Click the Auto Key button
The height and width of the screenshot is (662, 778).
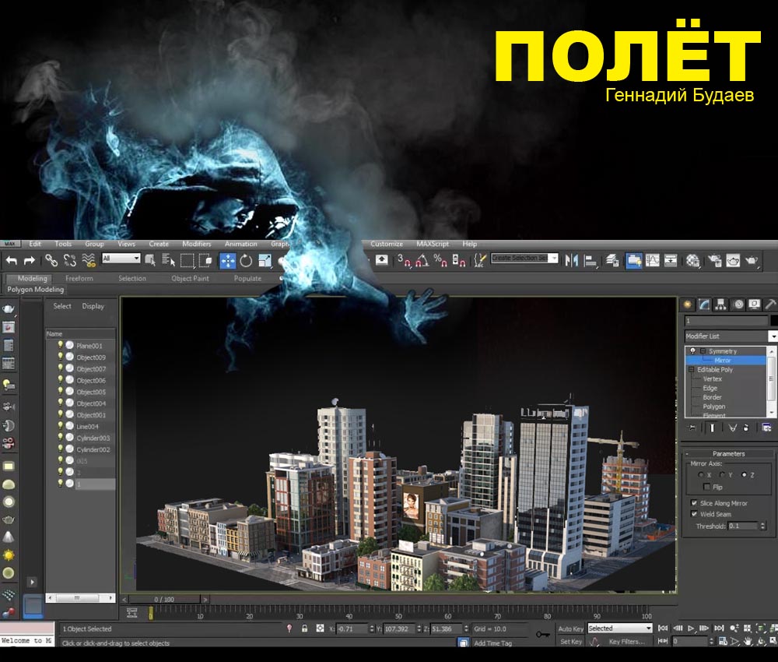click(570, 629)
